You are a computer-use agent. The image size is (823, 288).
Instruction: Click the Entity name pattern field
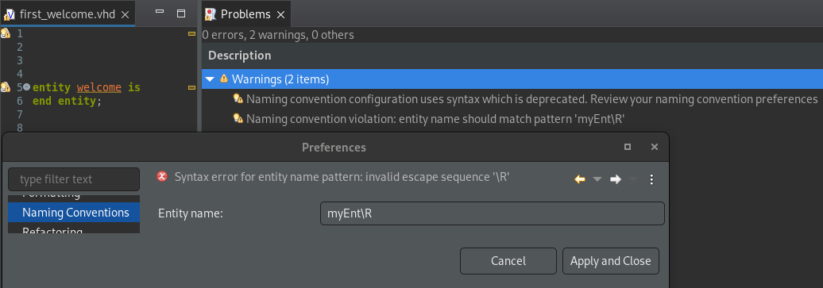(493, 213)
